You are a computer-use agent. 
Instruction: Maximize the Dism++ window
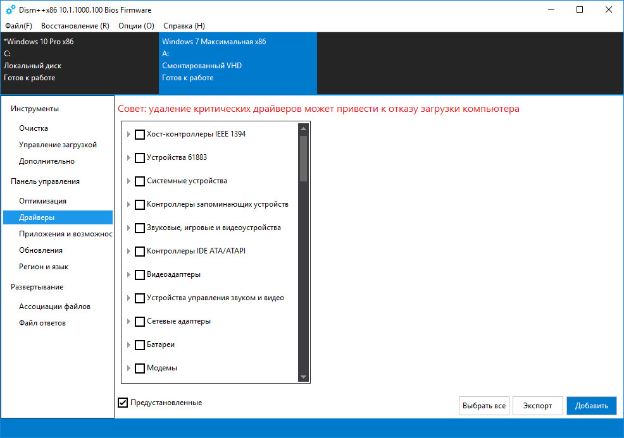tap(580, 10)
